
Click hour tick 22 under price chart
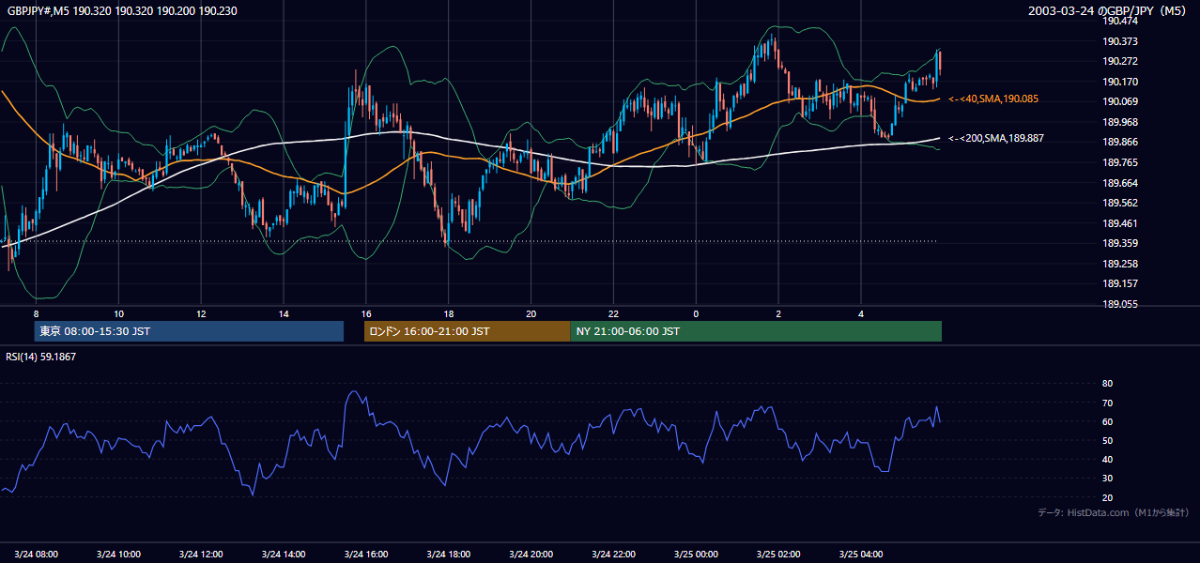point(614,313)
